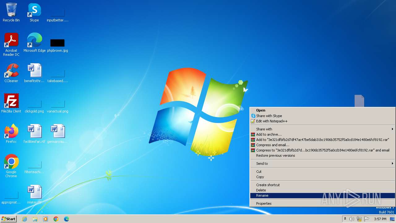Open Windows Explorer from taskbar

35,219
